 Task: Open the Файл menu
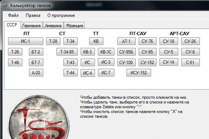point(13,15)
